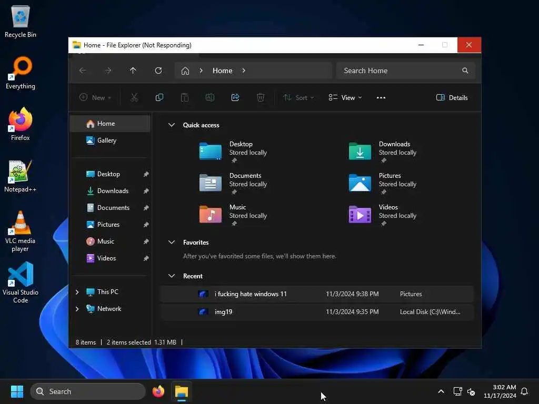539x404 pixels.
Task: Open Desktop folder in Quick access
Action: 233,151
